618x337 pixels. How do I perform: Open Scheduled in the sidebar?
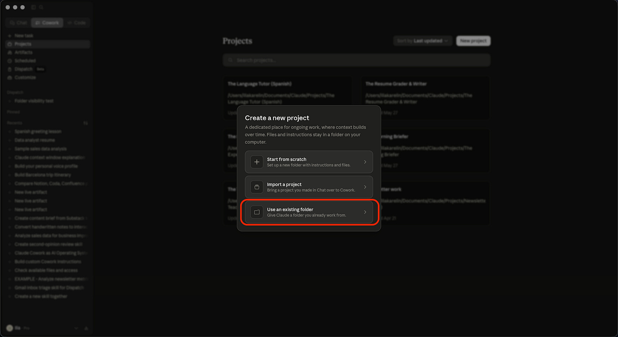(48, 61)
